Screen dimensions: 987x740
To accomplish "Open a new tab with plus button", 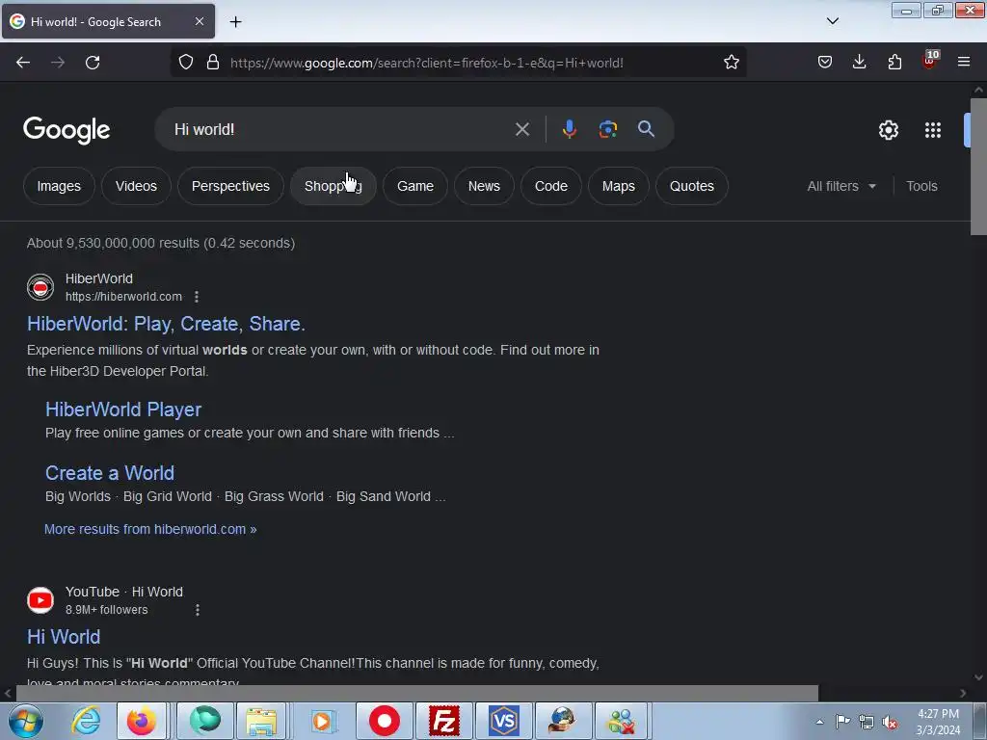I will 235,22.
